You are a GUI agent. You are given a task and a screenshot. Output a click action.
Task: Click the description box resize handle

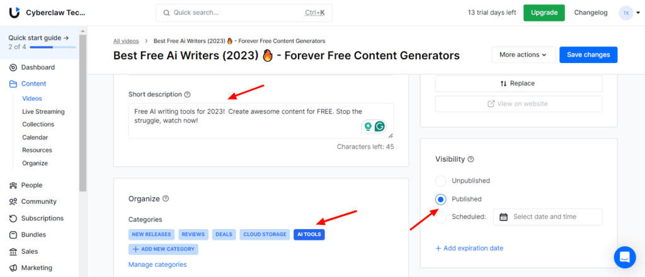(391, 135)
